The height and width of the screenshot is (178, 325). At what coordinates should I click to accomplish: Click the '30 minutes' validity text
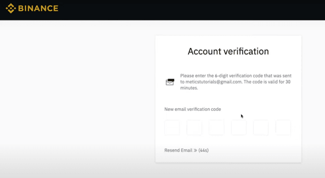pos(235,85)
